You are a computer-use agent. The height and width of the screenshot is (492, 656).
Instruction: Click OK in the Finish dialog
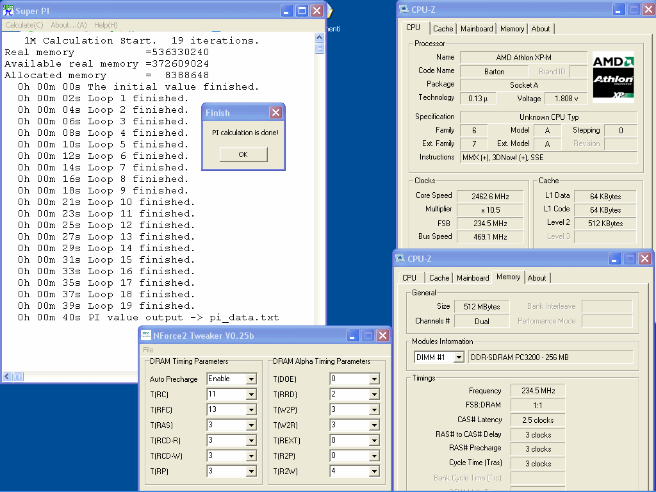[x=243, y=154]
